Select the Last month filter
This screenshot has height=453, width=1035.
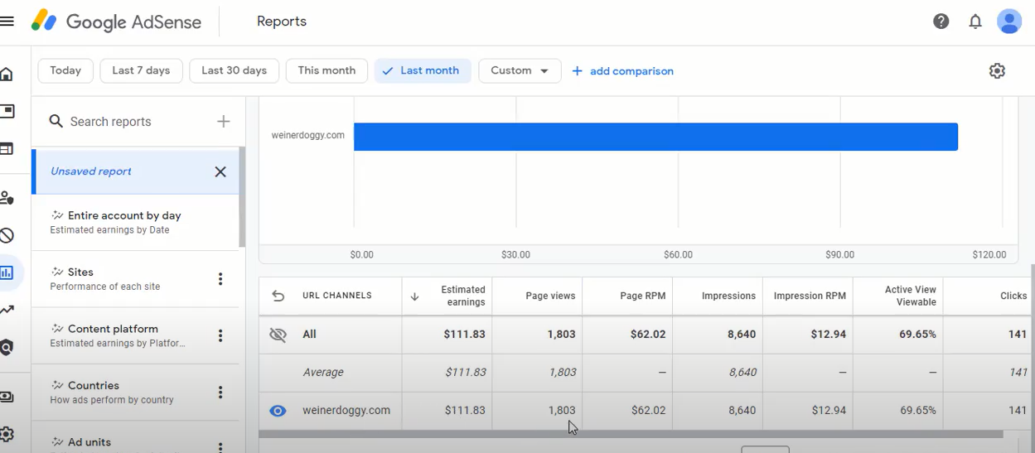pos(423,70)
